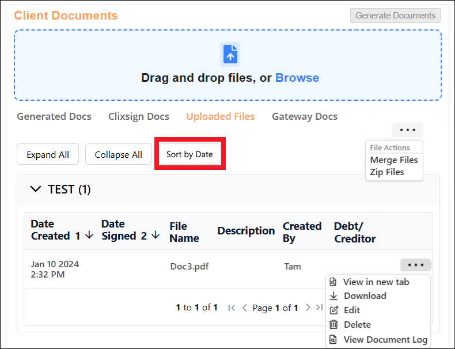Collapse the TEST (1) folder chevron
This screenshot has width=455, height=349.
point(35,189)
